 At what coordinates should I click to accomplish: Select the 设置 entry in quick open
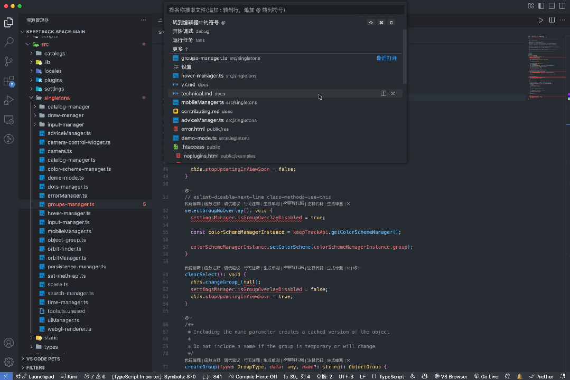pos(285,67)
